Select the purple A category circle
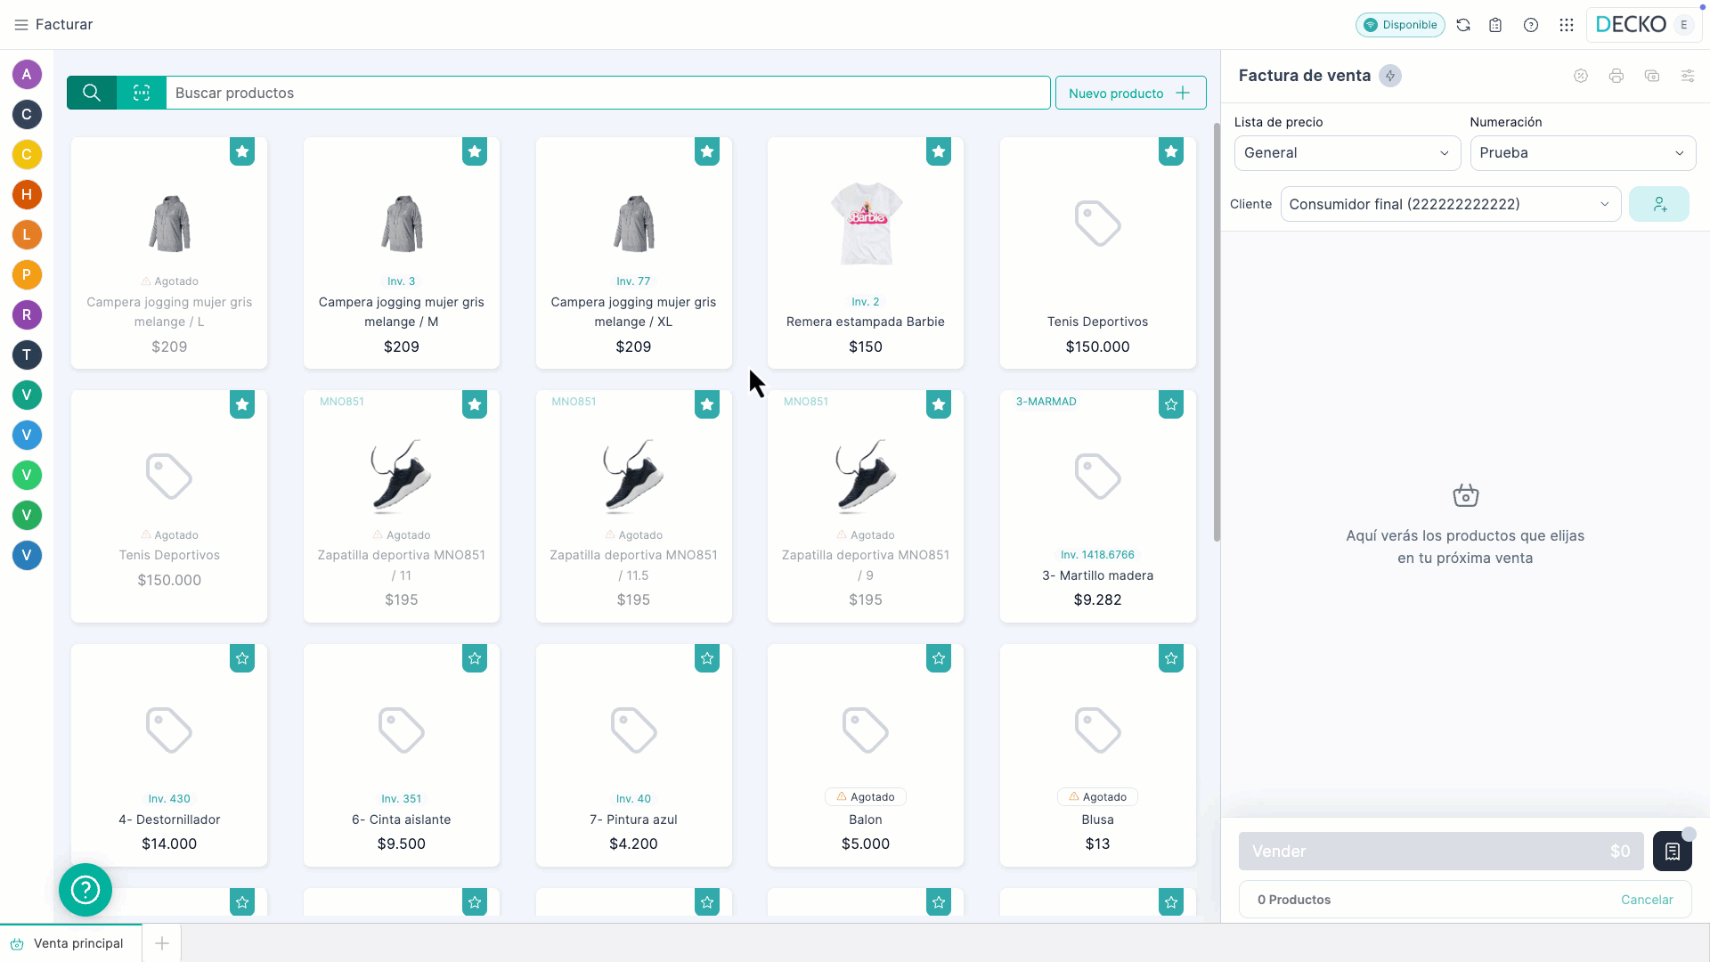Viewport: 1710px width, 962px height. tap(27, 74)
